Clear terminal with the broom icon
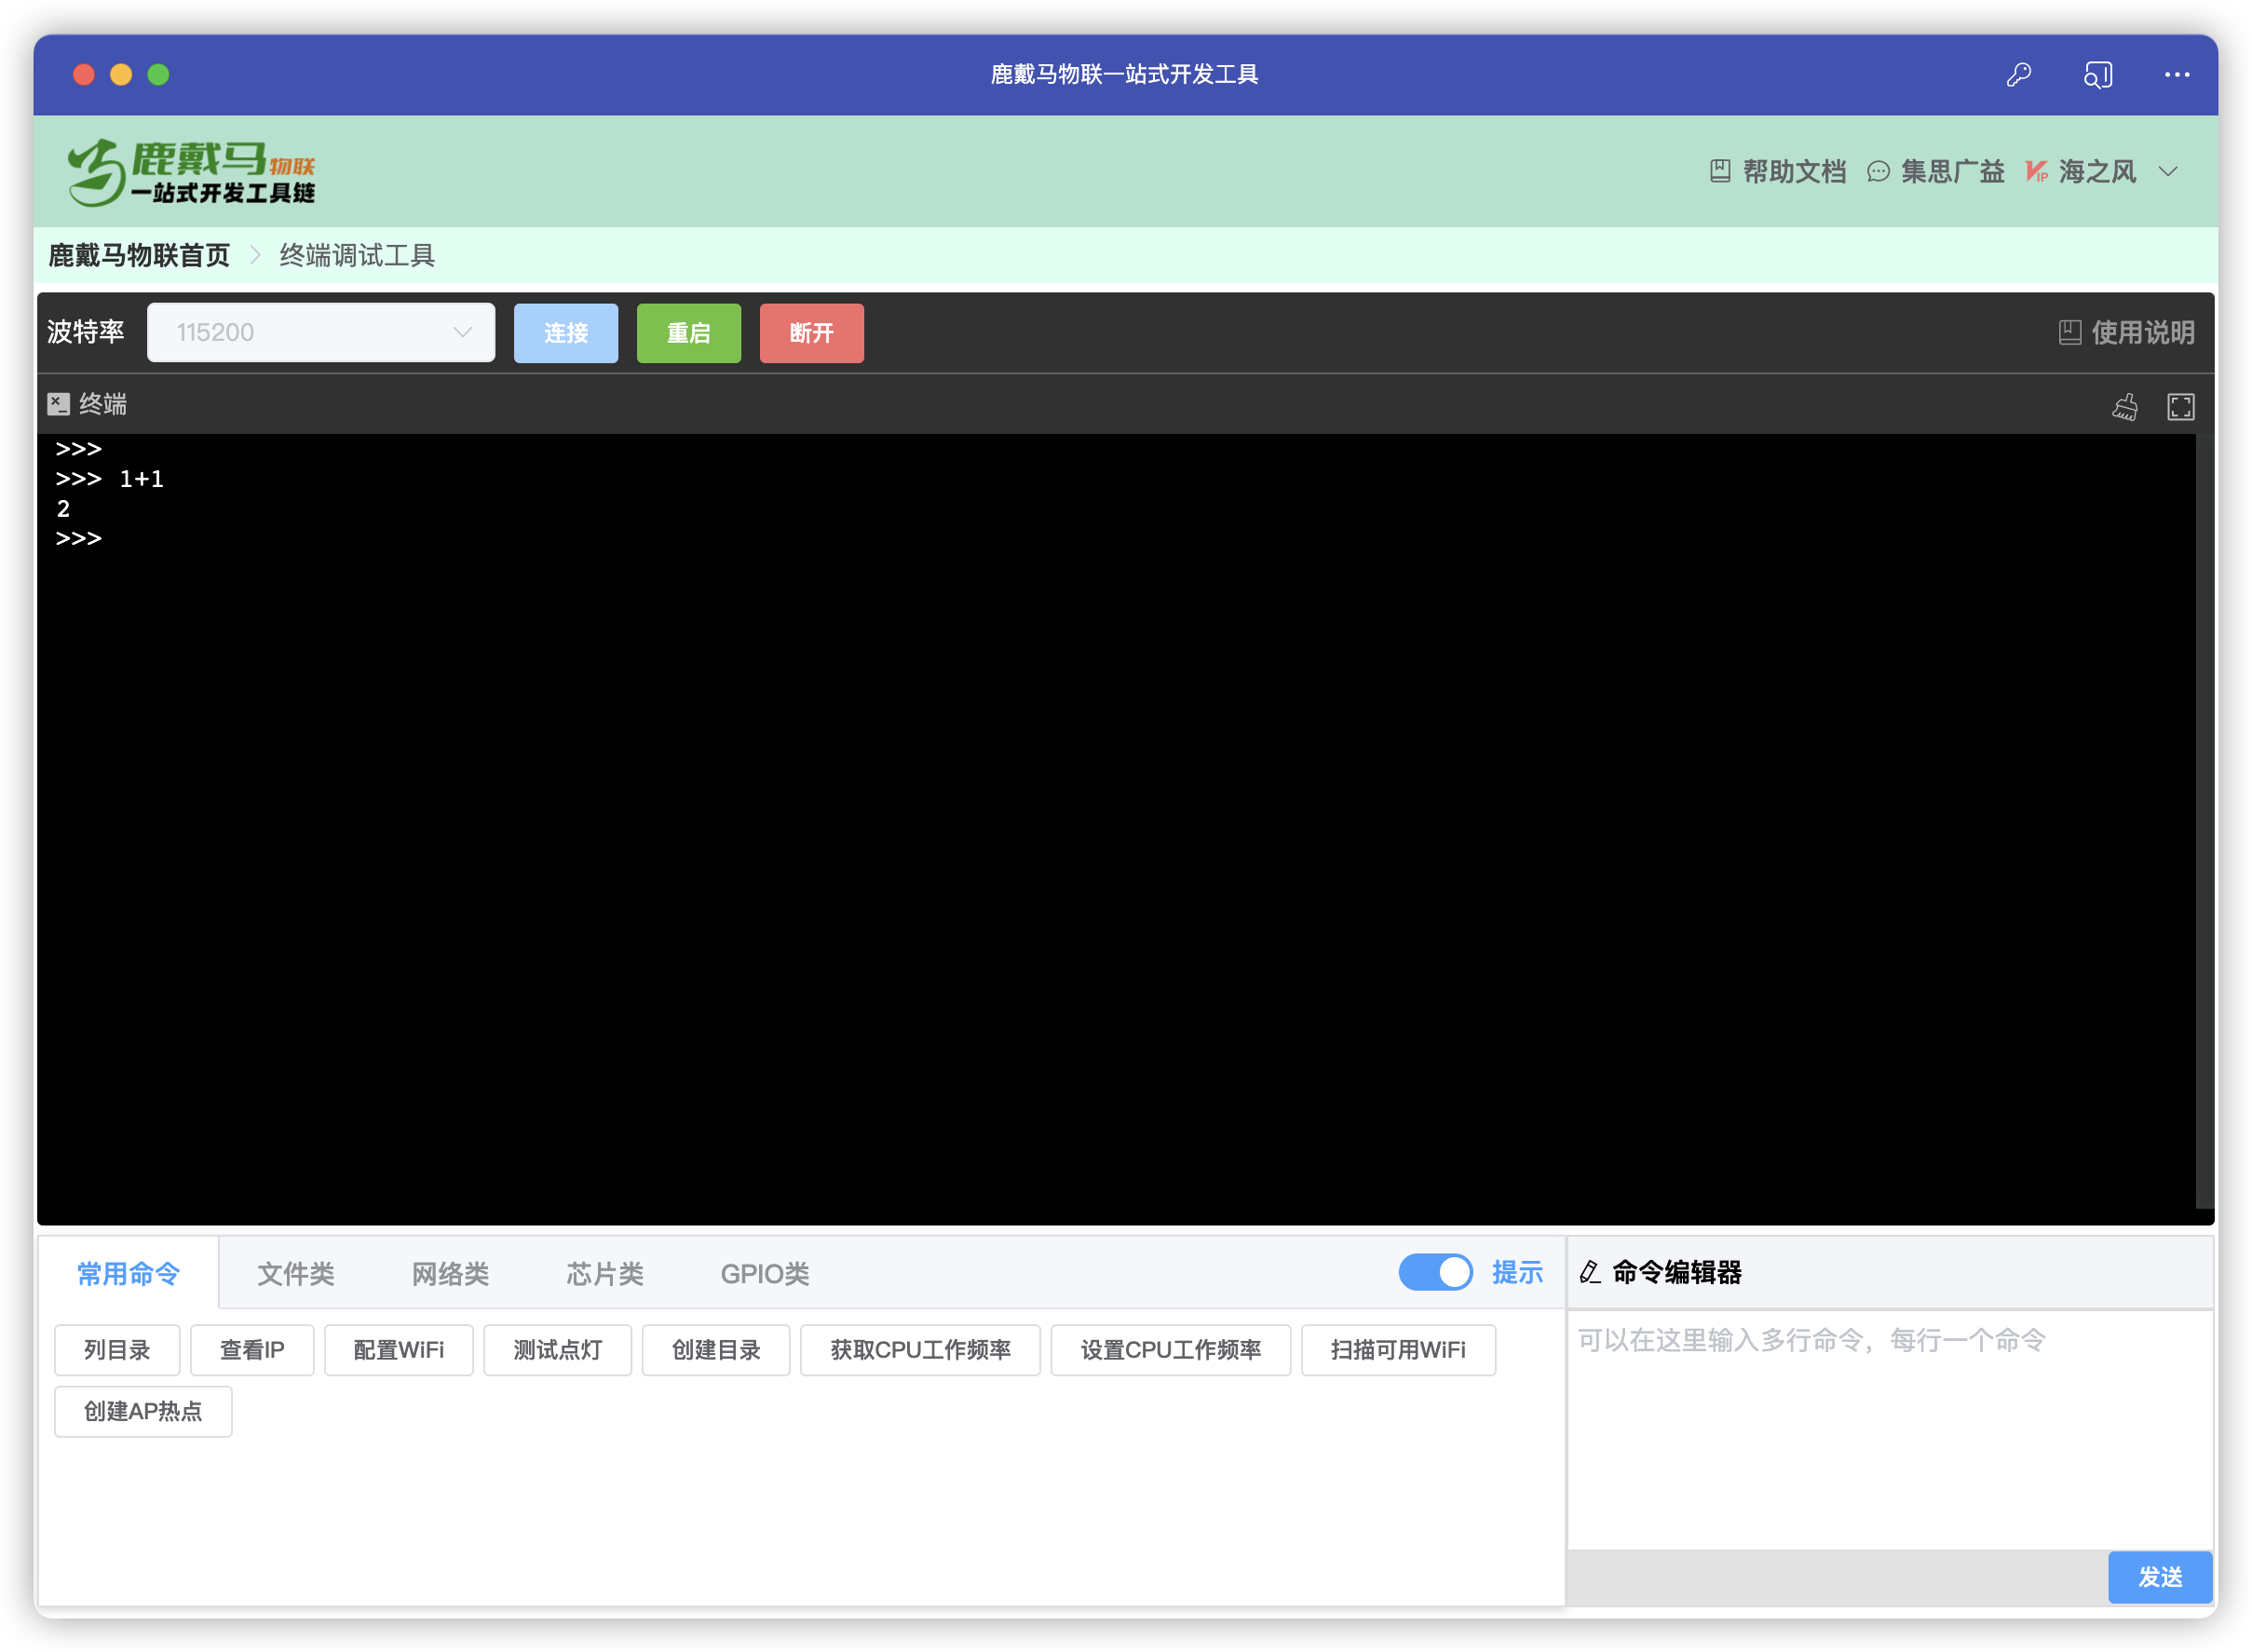The height and width of the screenshot is (1652, 2252). (2124, 406)
